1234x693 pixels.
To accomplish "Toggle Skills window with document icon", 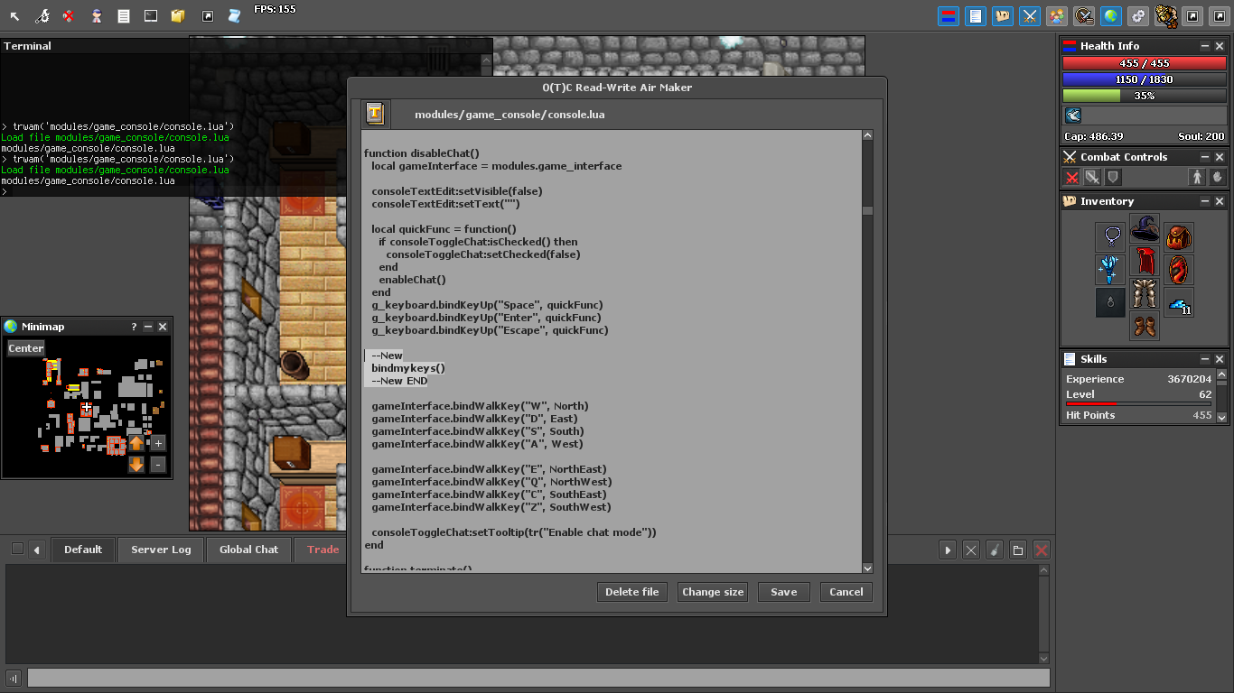I will click(976, 16).
